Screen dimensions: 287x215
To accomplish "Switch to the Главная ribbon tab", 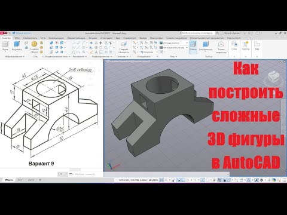I will pyautogui.click(x=6, y=38).
